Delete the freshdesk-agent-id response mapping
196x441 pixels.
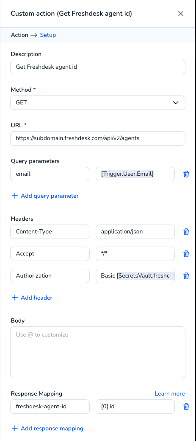pyautogui.click(x=186, y=407)
